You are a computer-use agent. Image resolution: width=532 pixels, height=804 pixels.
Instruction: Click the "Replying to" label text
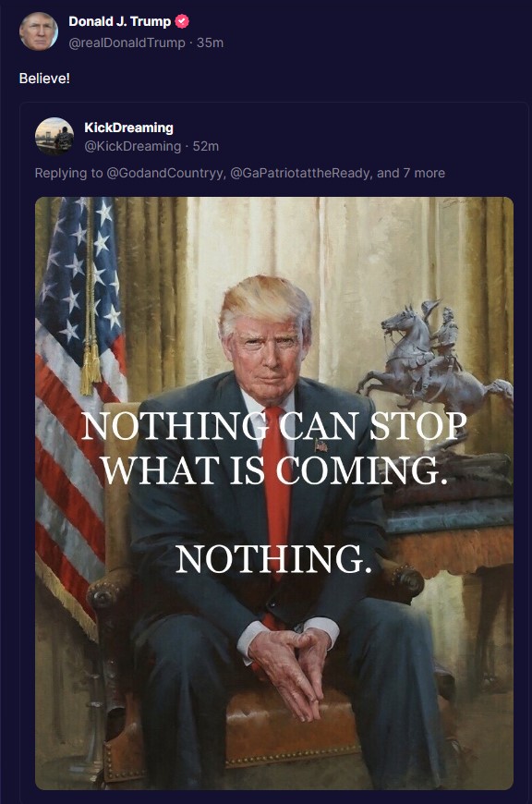(68, 174)
